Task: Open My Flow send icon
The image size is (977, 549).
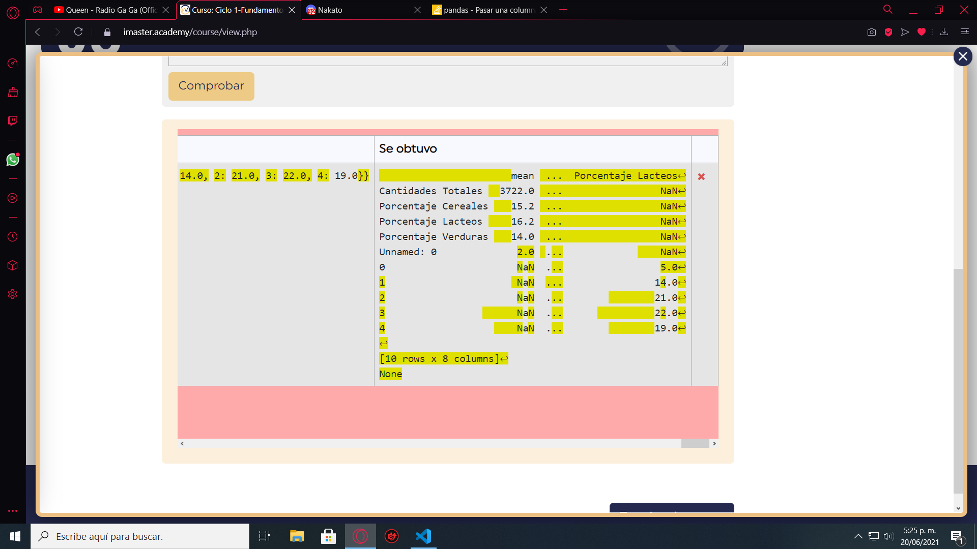Action: click(905, 32)
